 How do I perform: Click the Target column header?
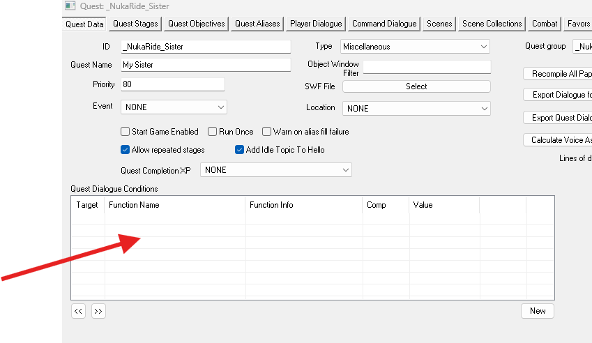(87, 205)
